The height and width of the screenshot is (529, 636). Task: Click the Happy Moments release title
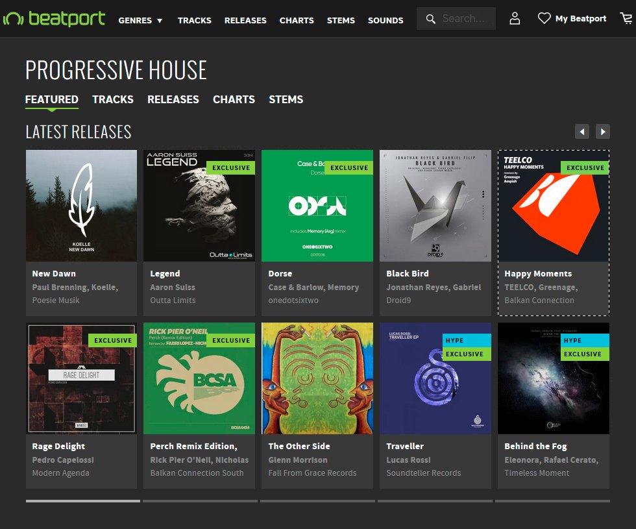(538, 274)
